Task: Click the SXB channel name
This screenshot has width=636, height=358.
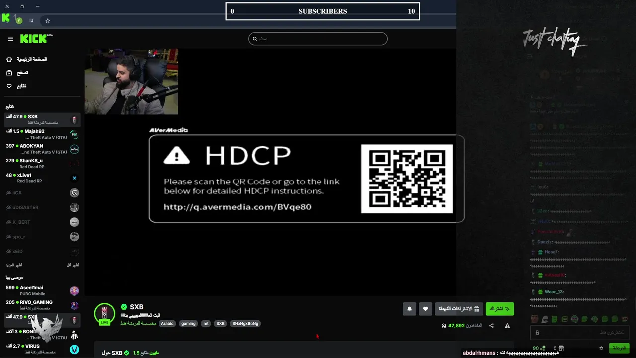Action: click(x=137, y=307)
